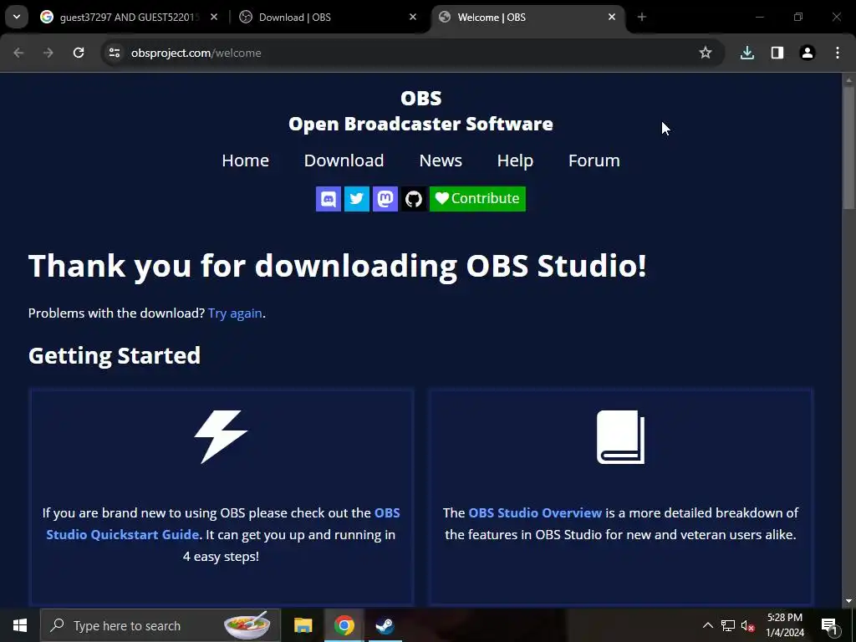Screen dimensions: 856x642
Task: Close the guest37297 Google tab
Action: click(x=214, y=17)
